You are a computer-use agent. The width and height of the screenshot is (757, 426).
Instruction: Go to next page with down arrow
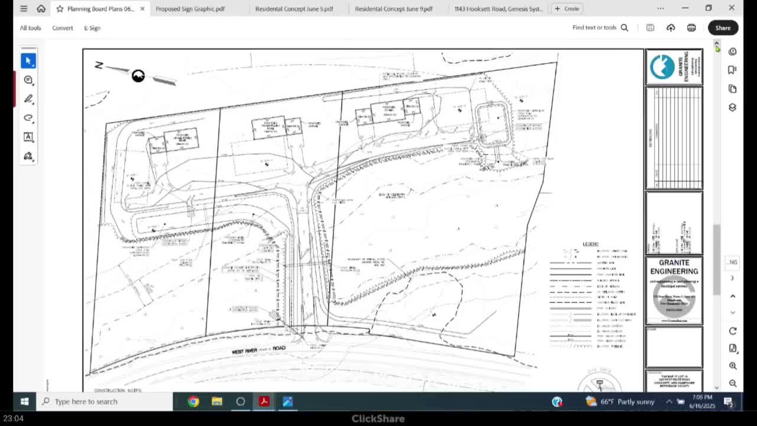(x=733, y=312)
